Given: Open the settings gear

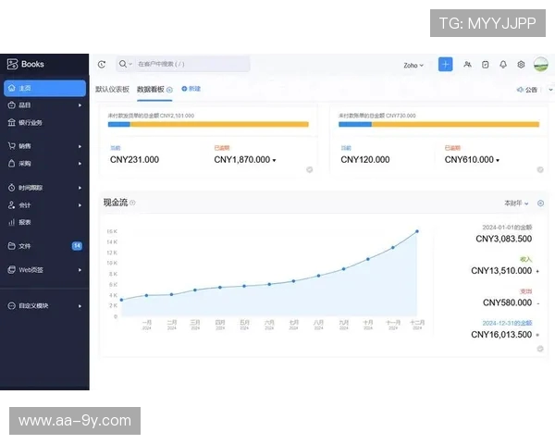Looking at the screenshot, I should [x=521, y=65].
